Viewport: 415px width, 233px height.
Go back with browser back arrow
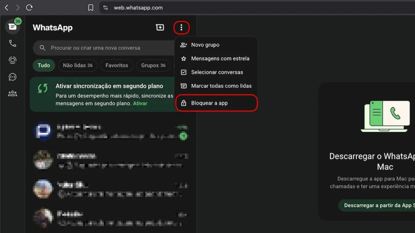(6, 8)
